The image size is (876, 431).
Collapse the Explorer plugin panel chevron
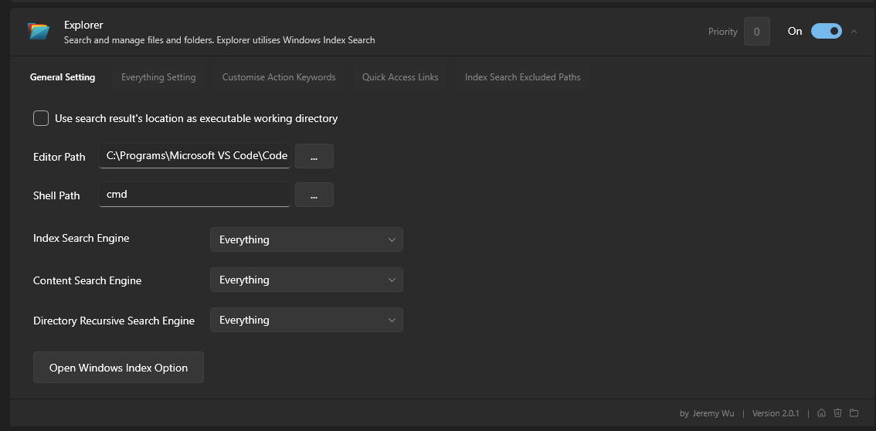tap(854, 32)
